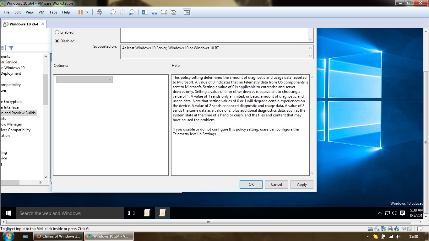Open Task View on Windows 10 taskbar
This screenshot has height=241, width=429.
[x=131, y=213]
